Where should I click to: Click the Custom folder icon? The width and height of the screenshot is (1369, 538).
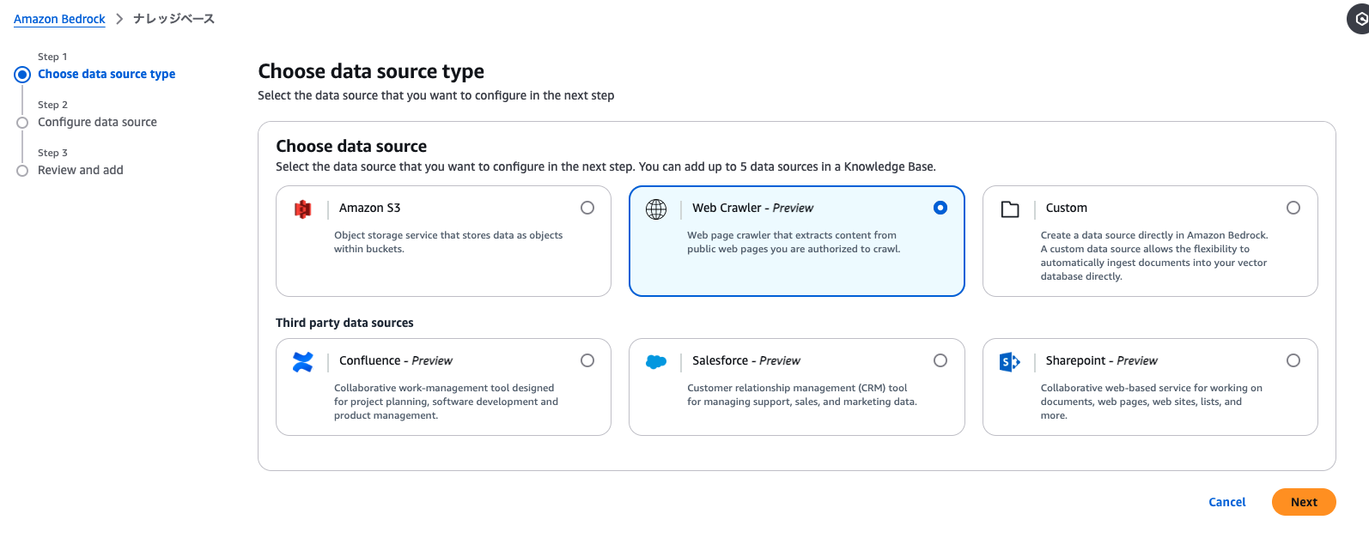(1010, 209)
